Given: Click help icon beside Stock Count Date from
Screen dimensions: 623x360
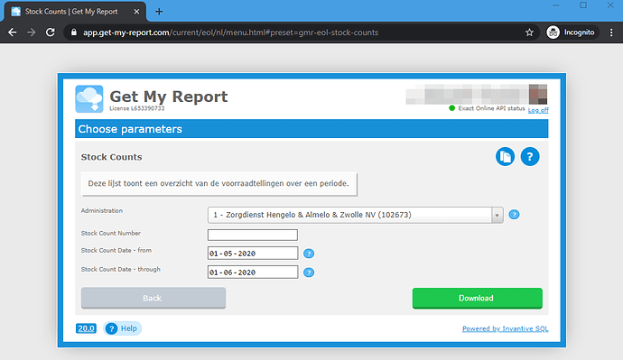Looking at the screenshot, I should [x=309, y=254].
